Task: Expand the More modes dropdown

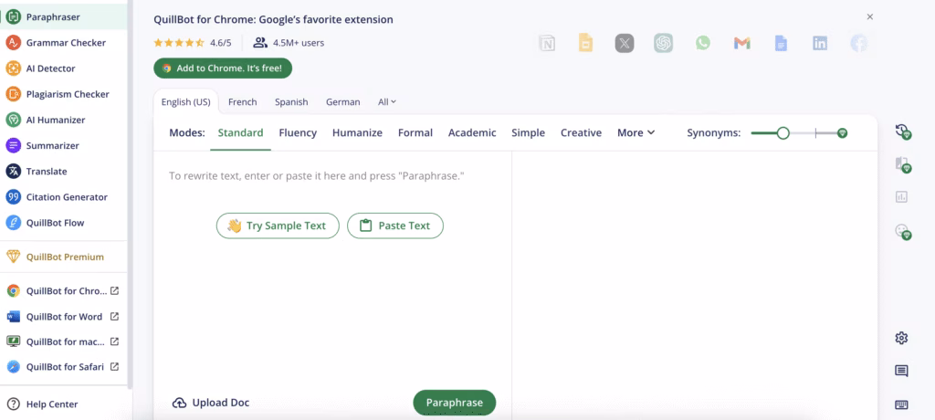Action: point(636,132)
